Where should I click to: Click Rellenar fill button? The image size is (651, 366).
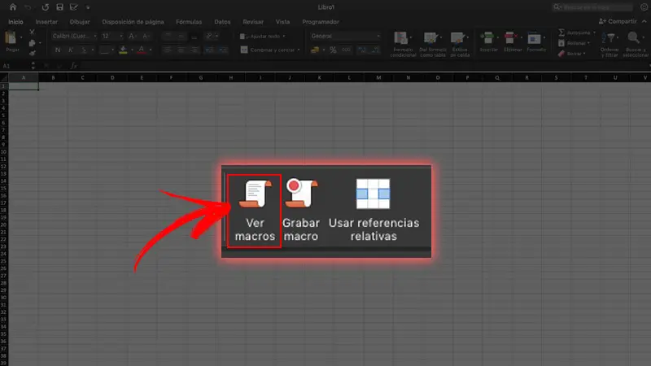(574, 43)
